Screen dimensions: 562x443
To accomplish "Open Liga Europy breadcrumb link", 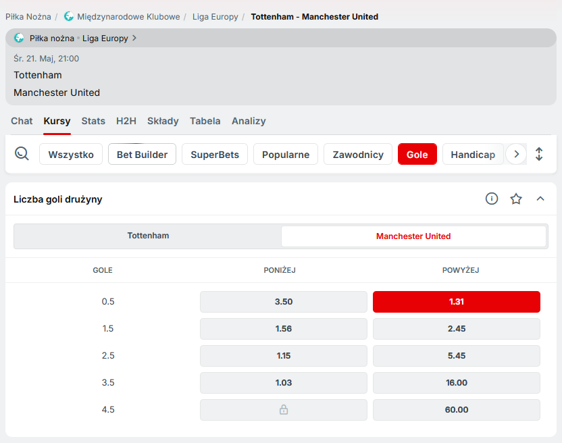I will pos(215,16).
